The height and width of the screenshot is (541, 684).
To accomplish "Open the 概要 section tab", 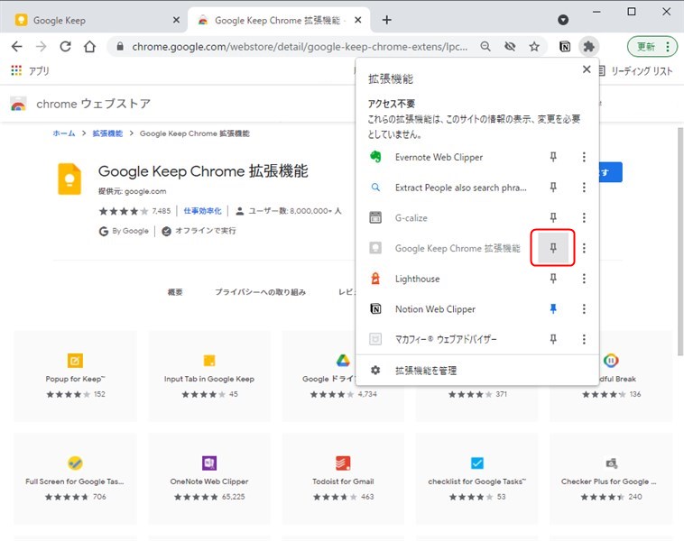I will [x=175, y=292].
